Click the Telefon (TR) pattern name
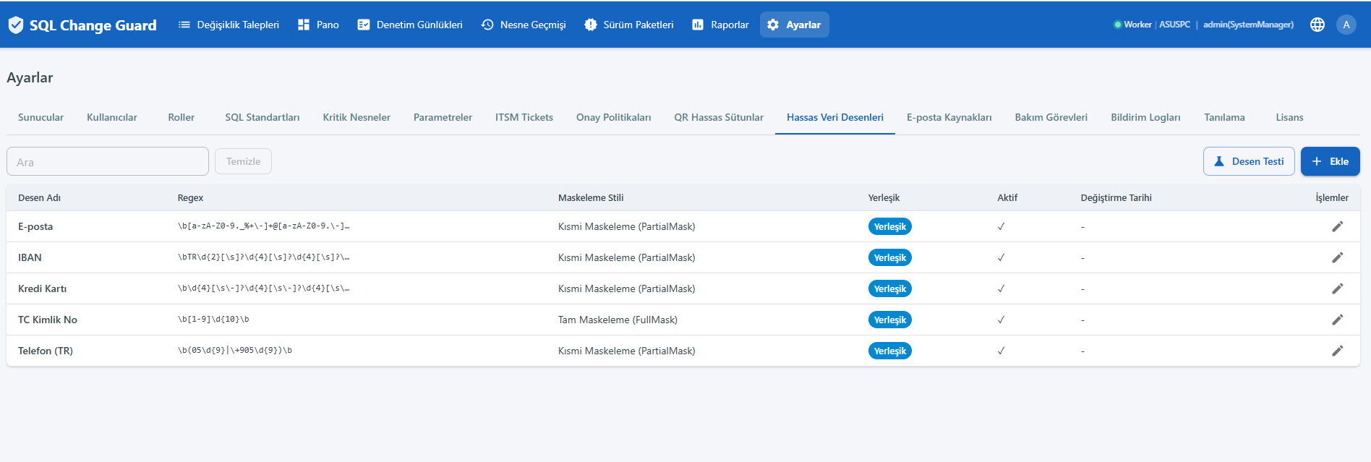 46,351
